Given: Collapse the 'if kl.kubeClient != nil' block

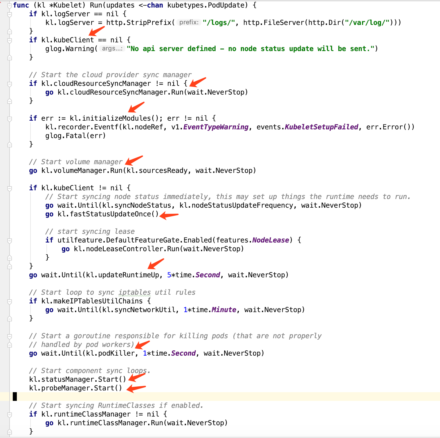Looking at the screenshot, I should click(10, 188).
